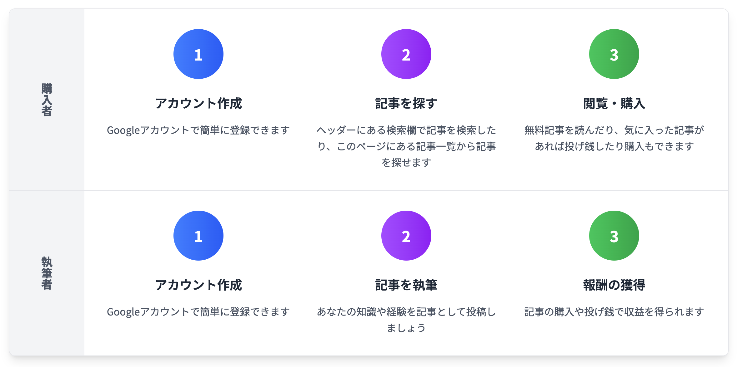Click the purple step 2 circle above 記事を執筆

click(406, 236)
